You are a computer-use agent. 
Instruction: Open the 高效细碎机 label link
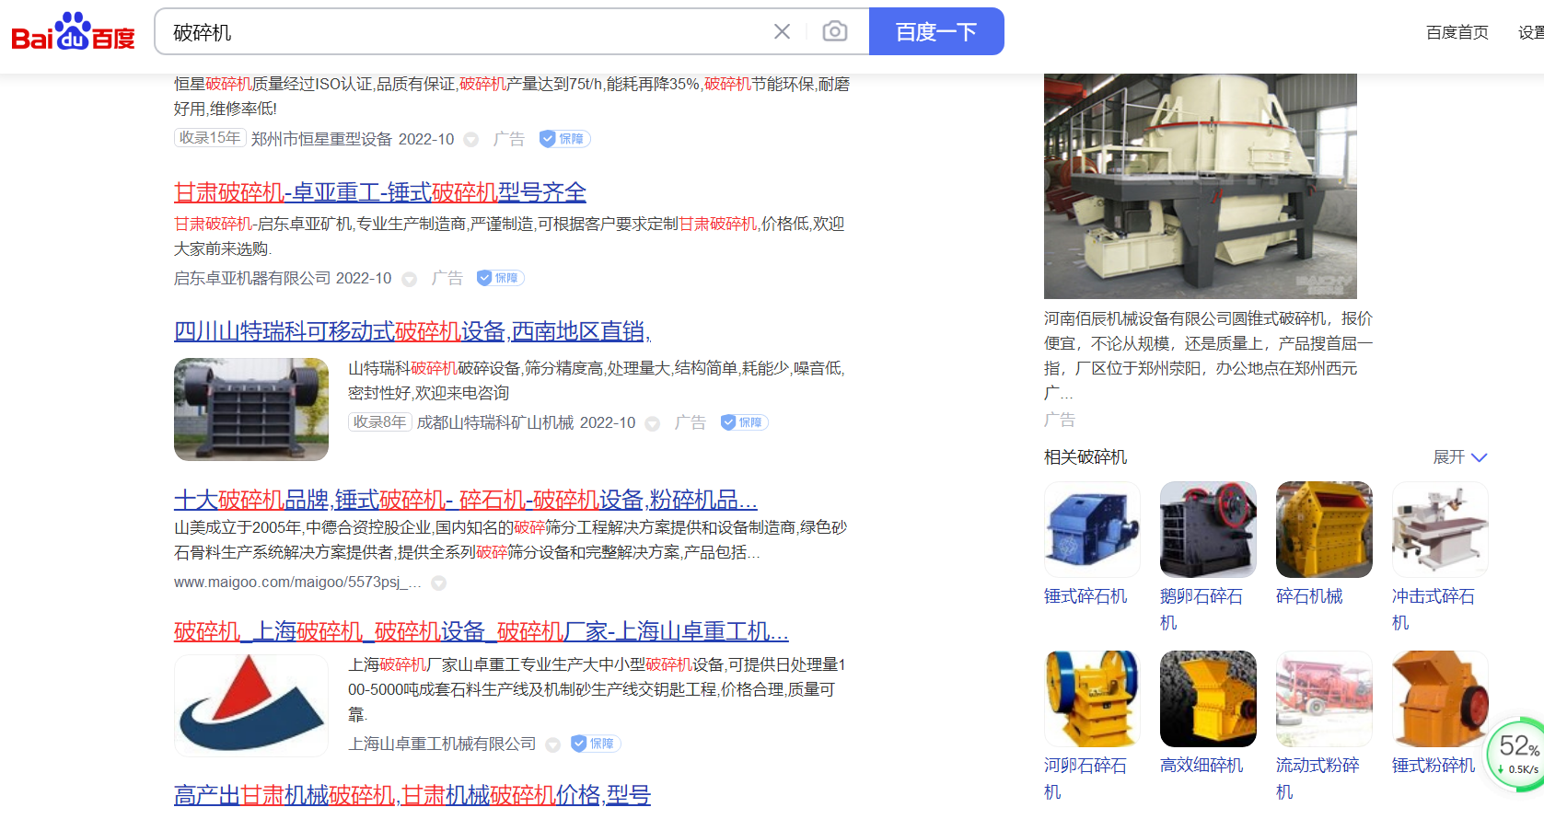[x=1202, y=766]
